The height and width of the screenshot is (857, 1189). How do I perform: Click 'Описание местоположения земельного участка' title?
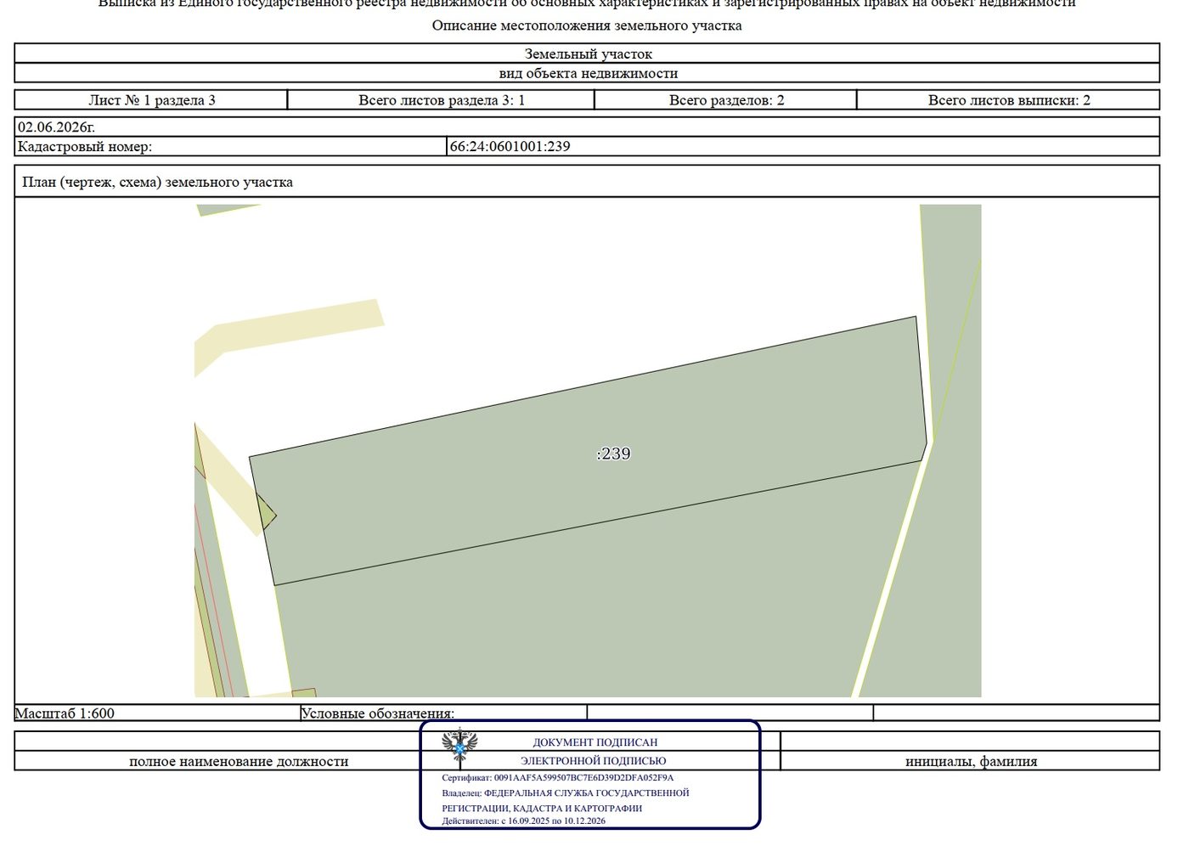click(x=587, y=25)
